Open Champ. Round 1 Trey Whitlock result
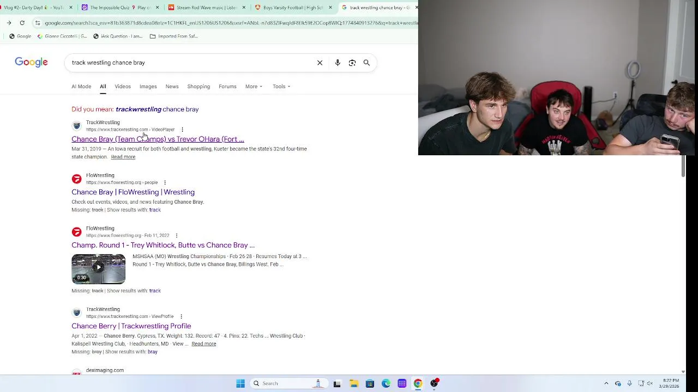Screen dimensions: 698x392 point(163,245)
